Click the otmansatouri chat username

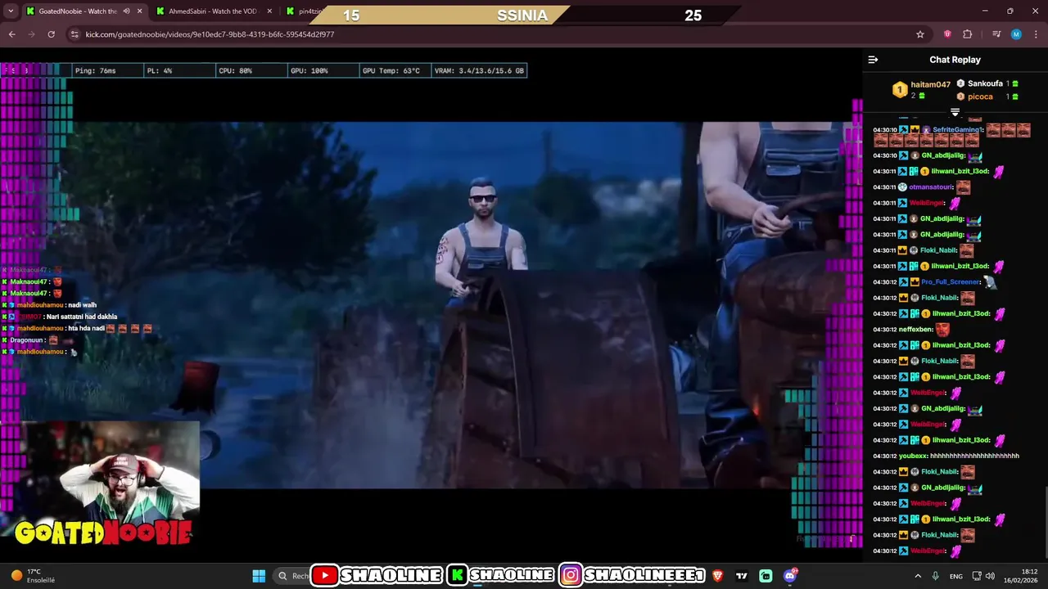pos(931,187)
